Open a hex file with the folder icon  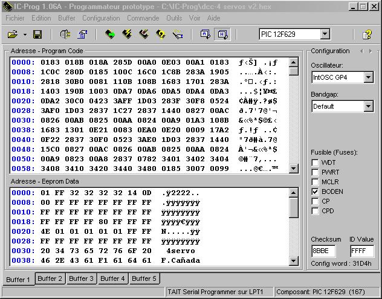[13, 34]
